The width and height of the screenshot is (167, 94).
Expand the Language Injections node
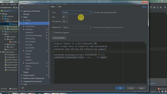(24, 63)
